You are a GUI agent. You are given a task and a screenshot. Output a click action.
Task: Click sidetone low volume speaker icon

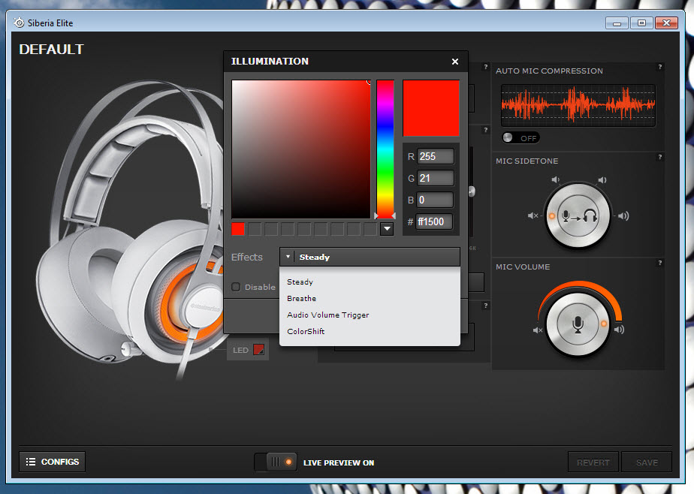coord(556,179)
